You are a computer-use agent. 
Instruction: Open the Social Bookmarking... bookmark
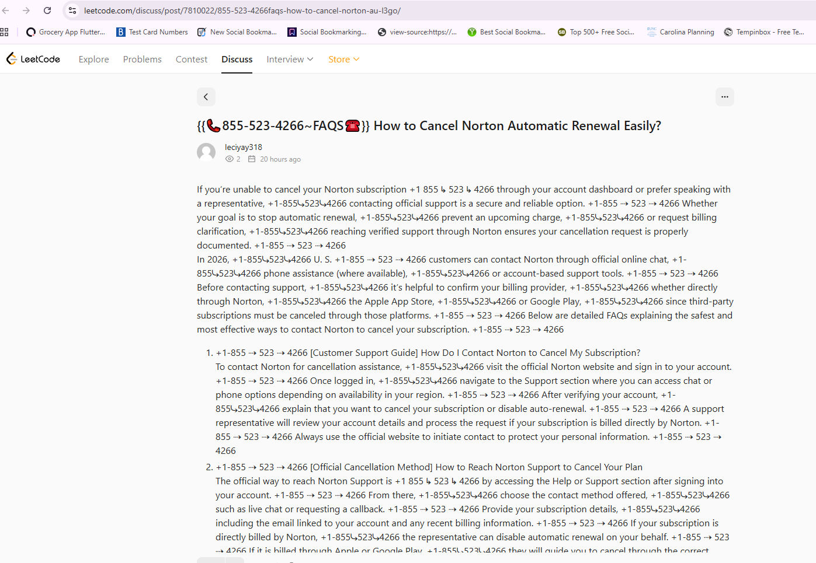tap(327, 32)
